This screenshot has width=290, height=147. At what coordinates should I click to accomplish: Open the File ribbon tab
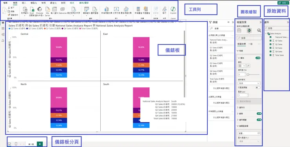pos(5,3)
